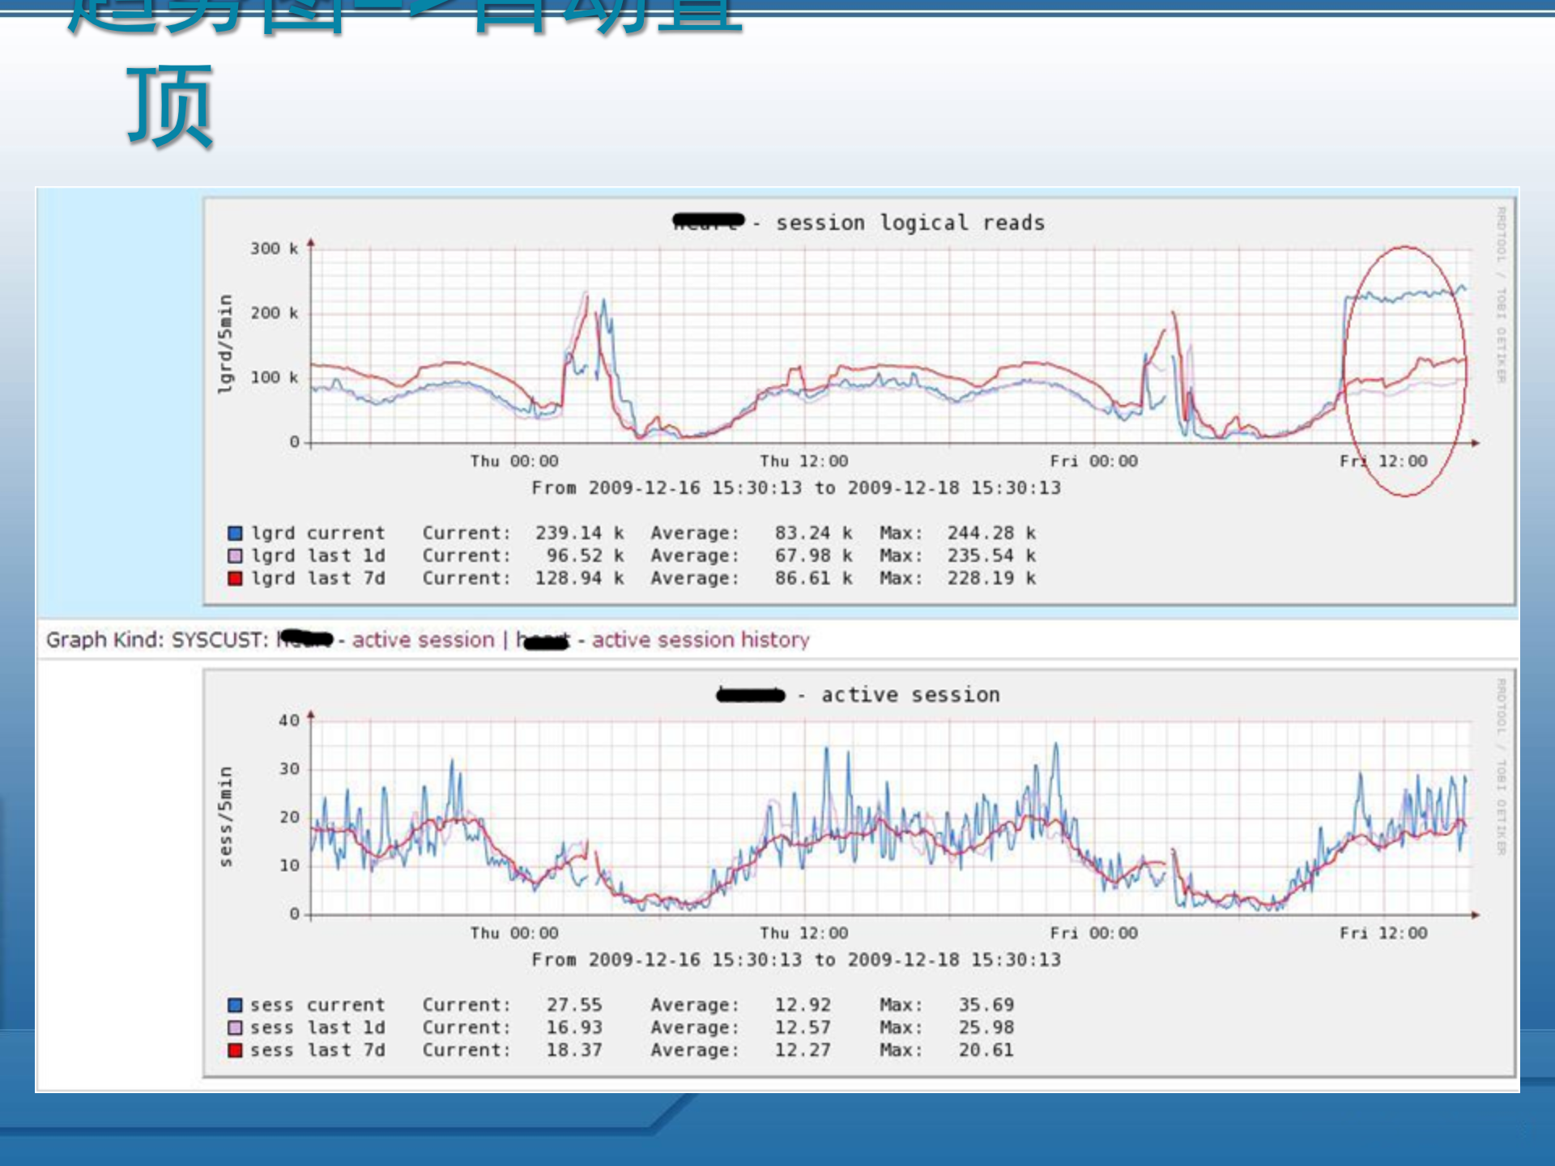Click the red 'sess last 7d' legend swatch

235,1050
